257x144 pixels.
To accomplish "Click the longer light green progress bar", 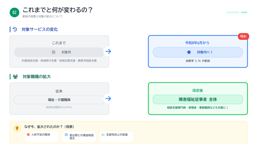I will [x=233, y=12].
